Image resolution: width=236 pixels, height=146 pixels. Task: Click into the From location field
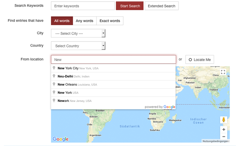114,60
